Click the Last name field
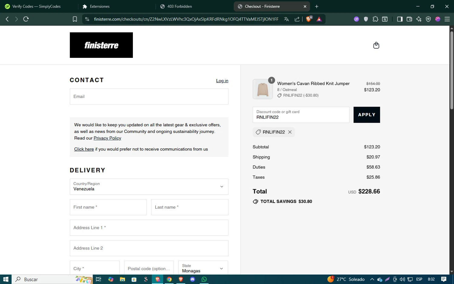454x284 pixels. point(190,207)
